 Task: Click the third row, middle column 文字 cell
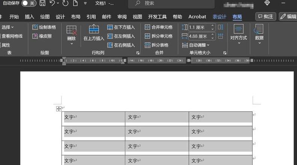[x=157, y=148]
